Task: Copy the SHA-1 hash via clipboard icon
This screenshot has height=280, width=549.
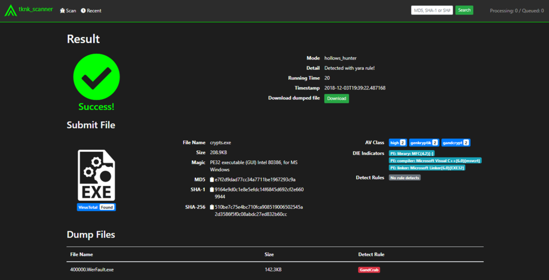Action: pos(212,190)
